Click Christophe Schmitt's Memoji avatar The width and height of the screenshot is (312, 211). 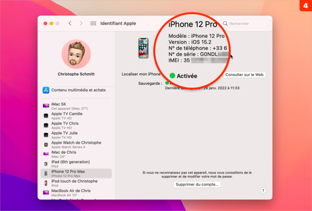[x=76, y=54]
